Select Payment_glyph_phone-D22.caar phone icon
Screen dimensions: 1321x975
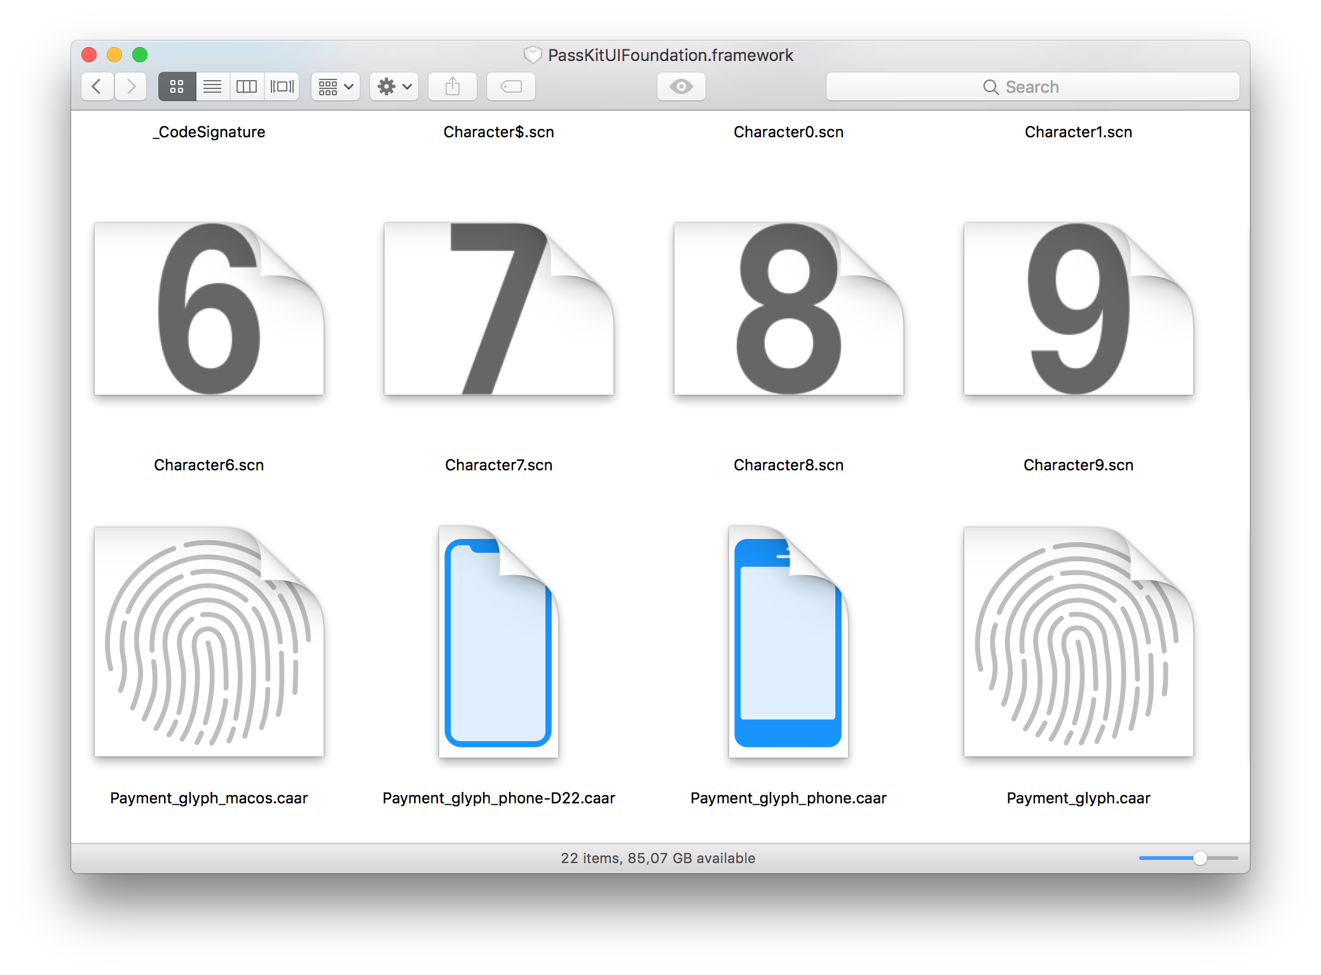(x=498, y=642)
